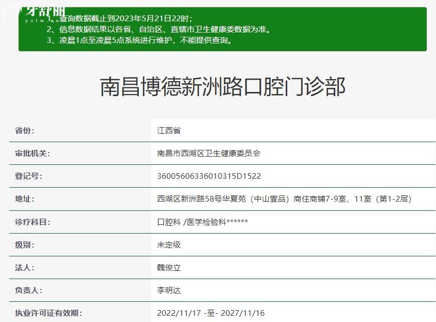
Task: Select registration number 36005606336010315D1522
Action: (x=209, y=176)
